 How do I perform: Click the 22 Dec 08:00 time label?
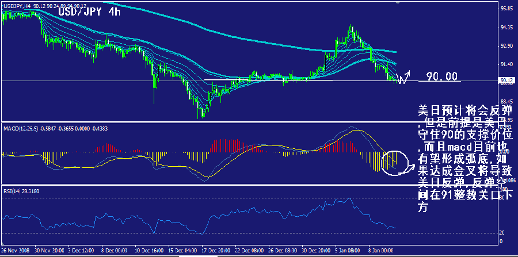click(x=249, y=251)
